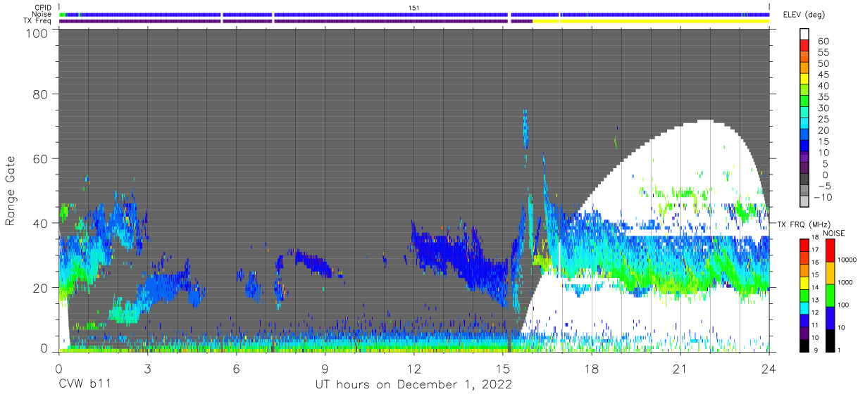Screen dimensions: 865x399
Task: Select the white top segment of the ELEV colorbar
Action: (804, 34)
